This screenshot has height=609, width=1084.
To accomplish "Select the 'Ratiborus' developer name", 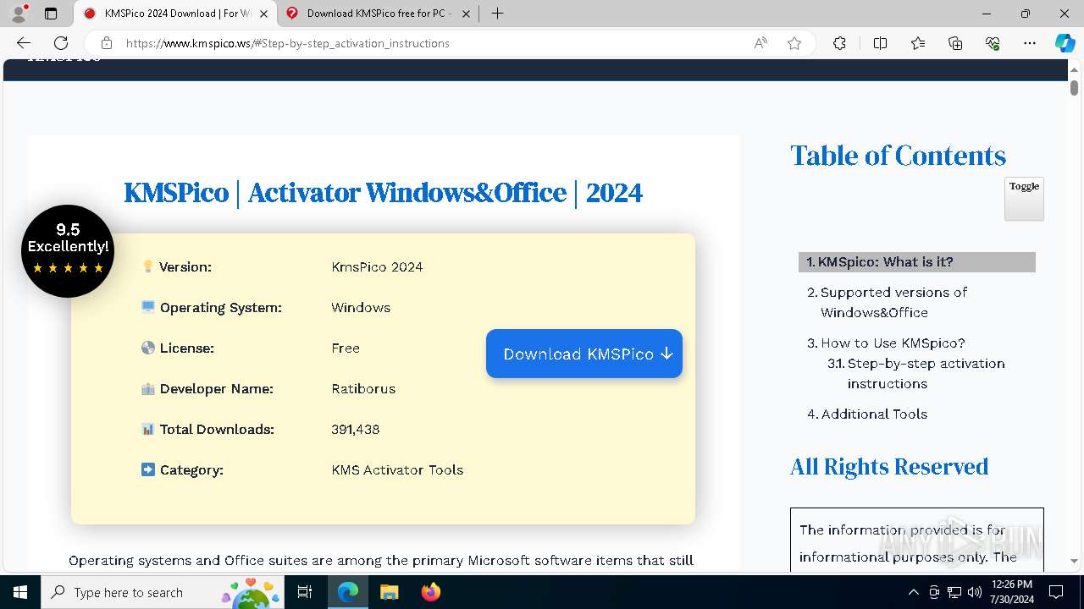I will [x=363, y=388].
